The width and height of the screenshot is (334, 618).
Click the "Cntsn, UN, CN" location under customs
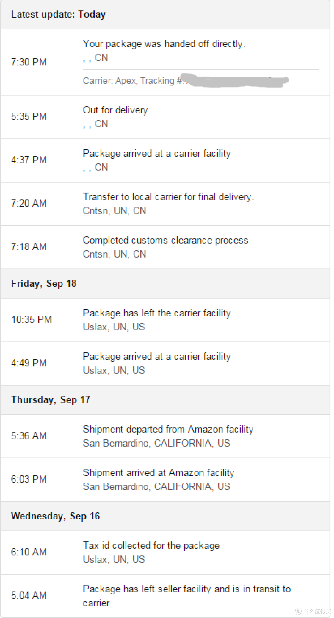point(114,254)
